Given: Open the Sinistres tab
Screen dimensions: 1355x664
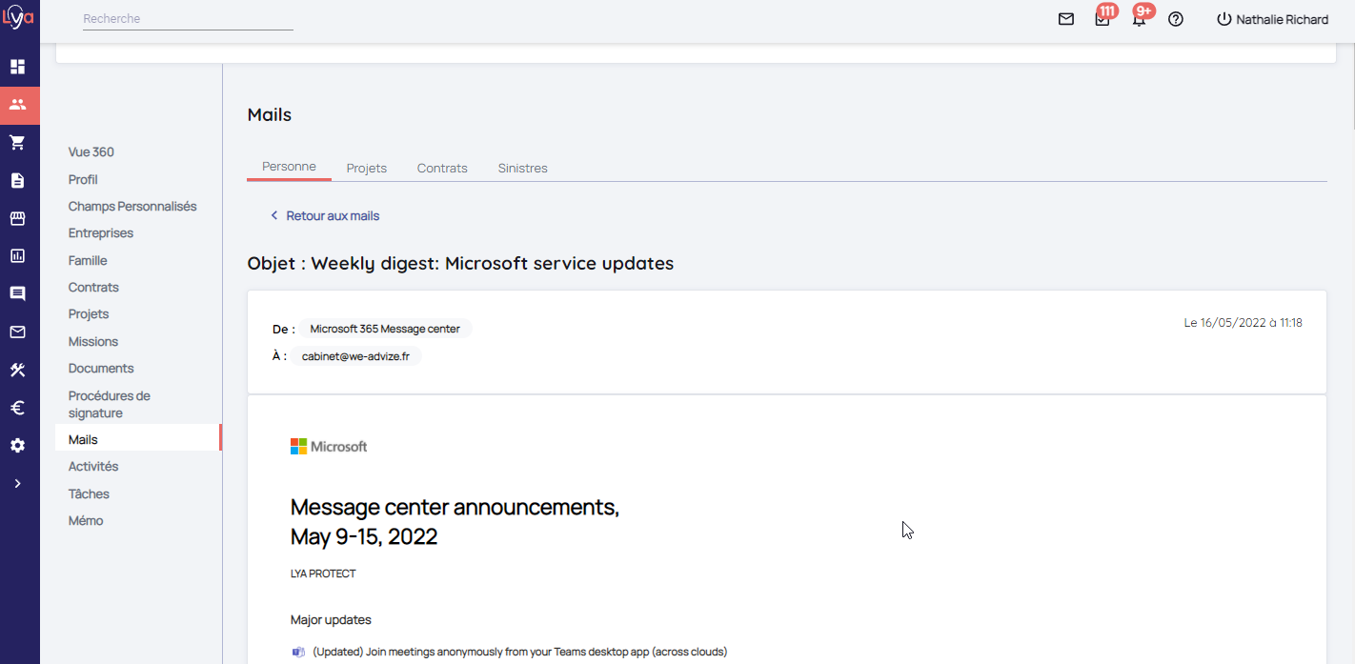Looking at the screenshot, I should [522, 168].
